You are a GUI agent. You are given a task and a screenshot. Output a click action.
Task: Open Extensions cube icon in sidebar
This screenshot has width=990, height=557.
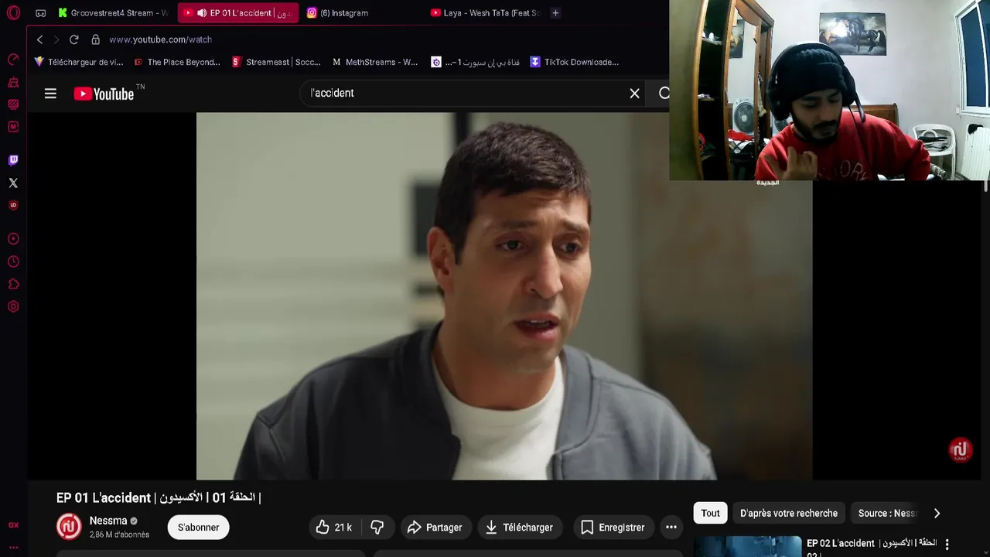point(13,284)
